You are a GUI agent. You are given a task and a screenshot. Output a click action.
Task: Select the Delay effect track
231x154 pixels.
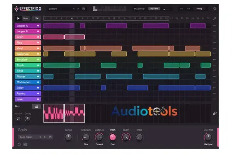click(x=28, y=88)
